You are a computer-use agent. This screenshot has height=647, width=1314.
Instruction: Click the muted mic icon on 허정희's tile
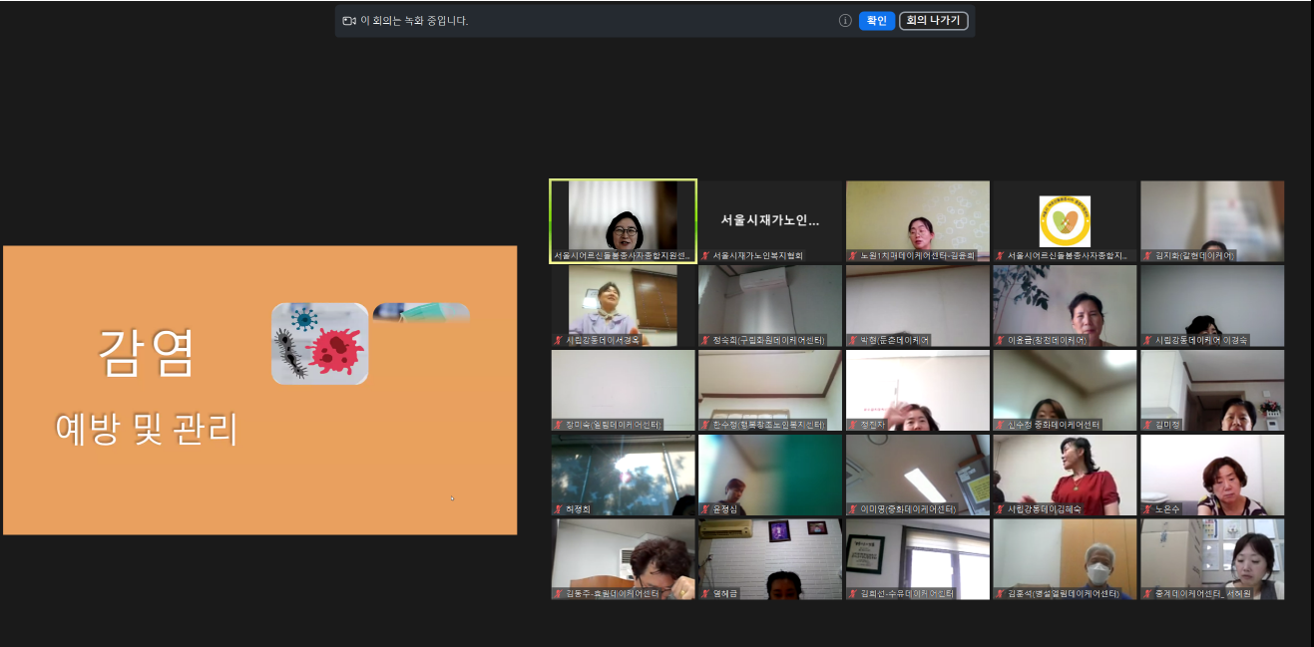(x=558, y=509)
